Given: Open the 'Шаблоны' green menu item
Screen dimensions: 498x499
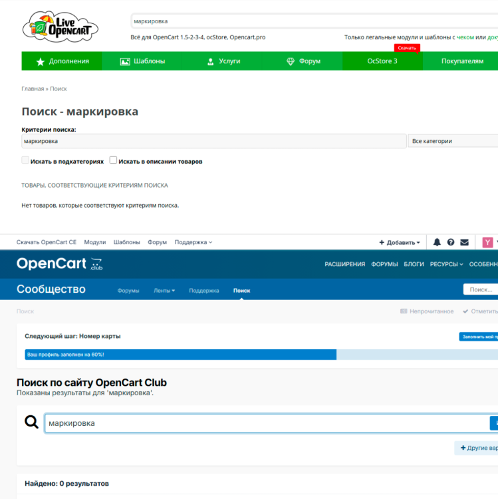Looking at the screenshot, I should click(142, 61).
